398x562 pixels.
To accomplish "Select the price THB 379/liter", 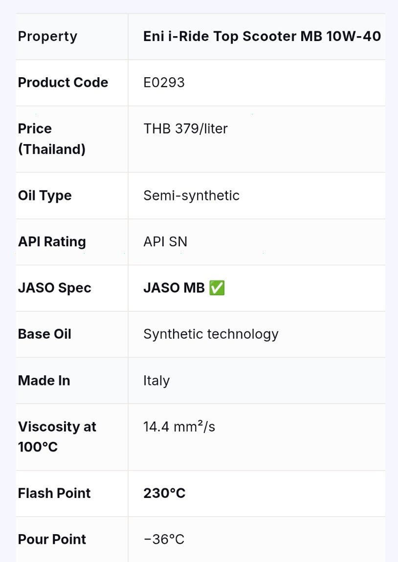I will point(185,129).
